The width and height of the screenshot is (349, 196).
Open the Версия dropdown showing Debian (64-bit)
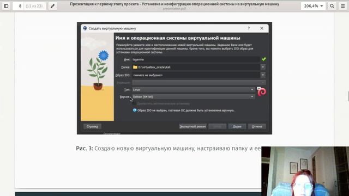pos(193,97)
